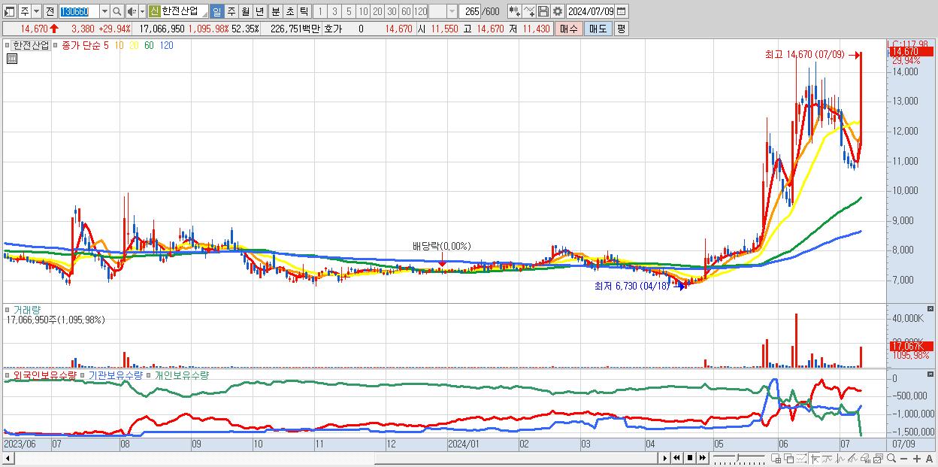This screenshot has width=938, height=467.
Task: Click the date field 2024/07/09
Action: (591, 11)
